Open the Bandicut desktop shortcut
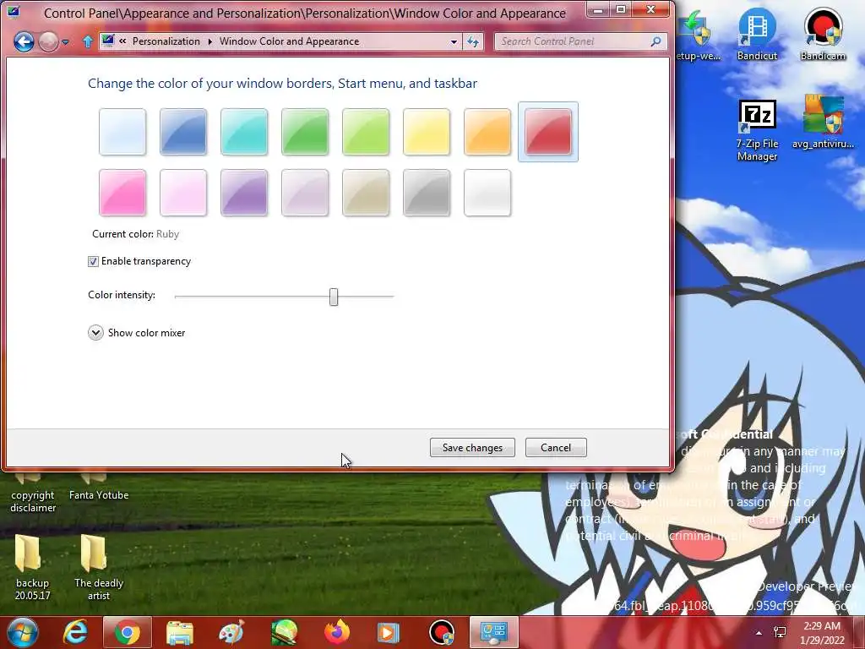Image resolution: width=865 pixels, height=649 pixels. (757, 34)
